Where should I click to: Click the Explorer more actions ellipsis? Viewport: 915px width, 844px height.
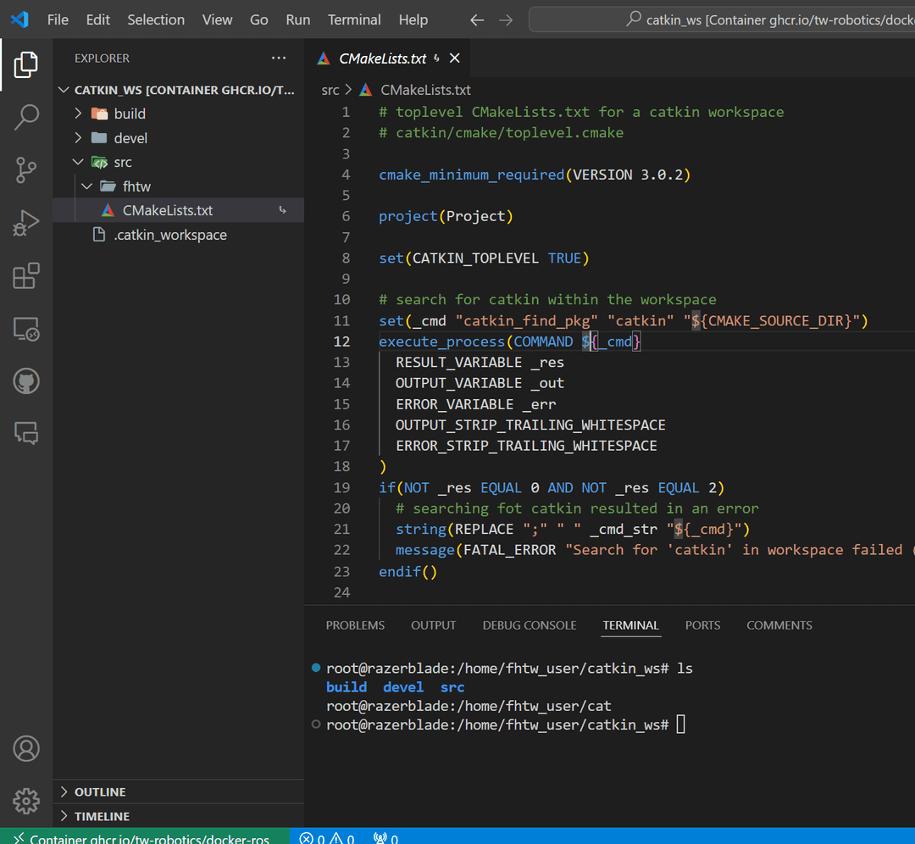pyautogui.click(x=279, y=58)
